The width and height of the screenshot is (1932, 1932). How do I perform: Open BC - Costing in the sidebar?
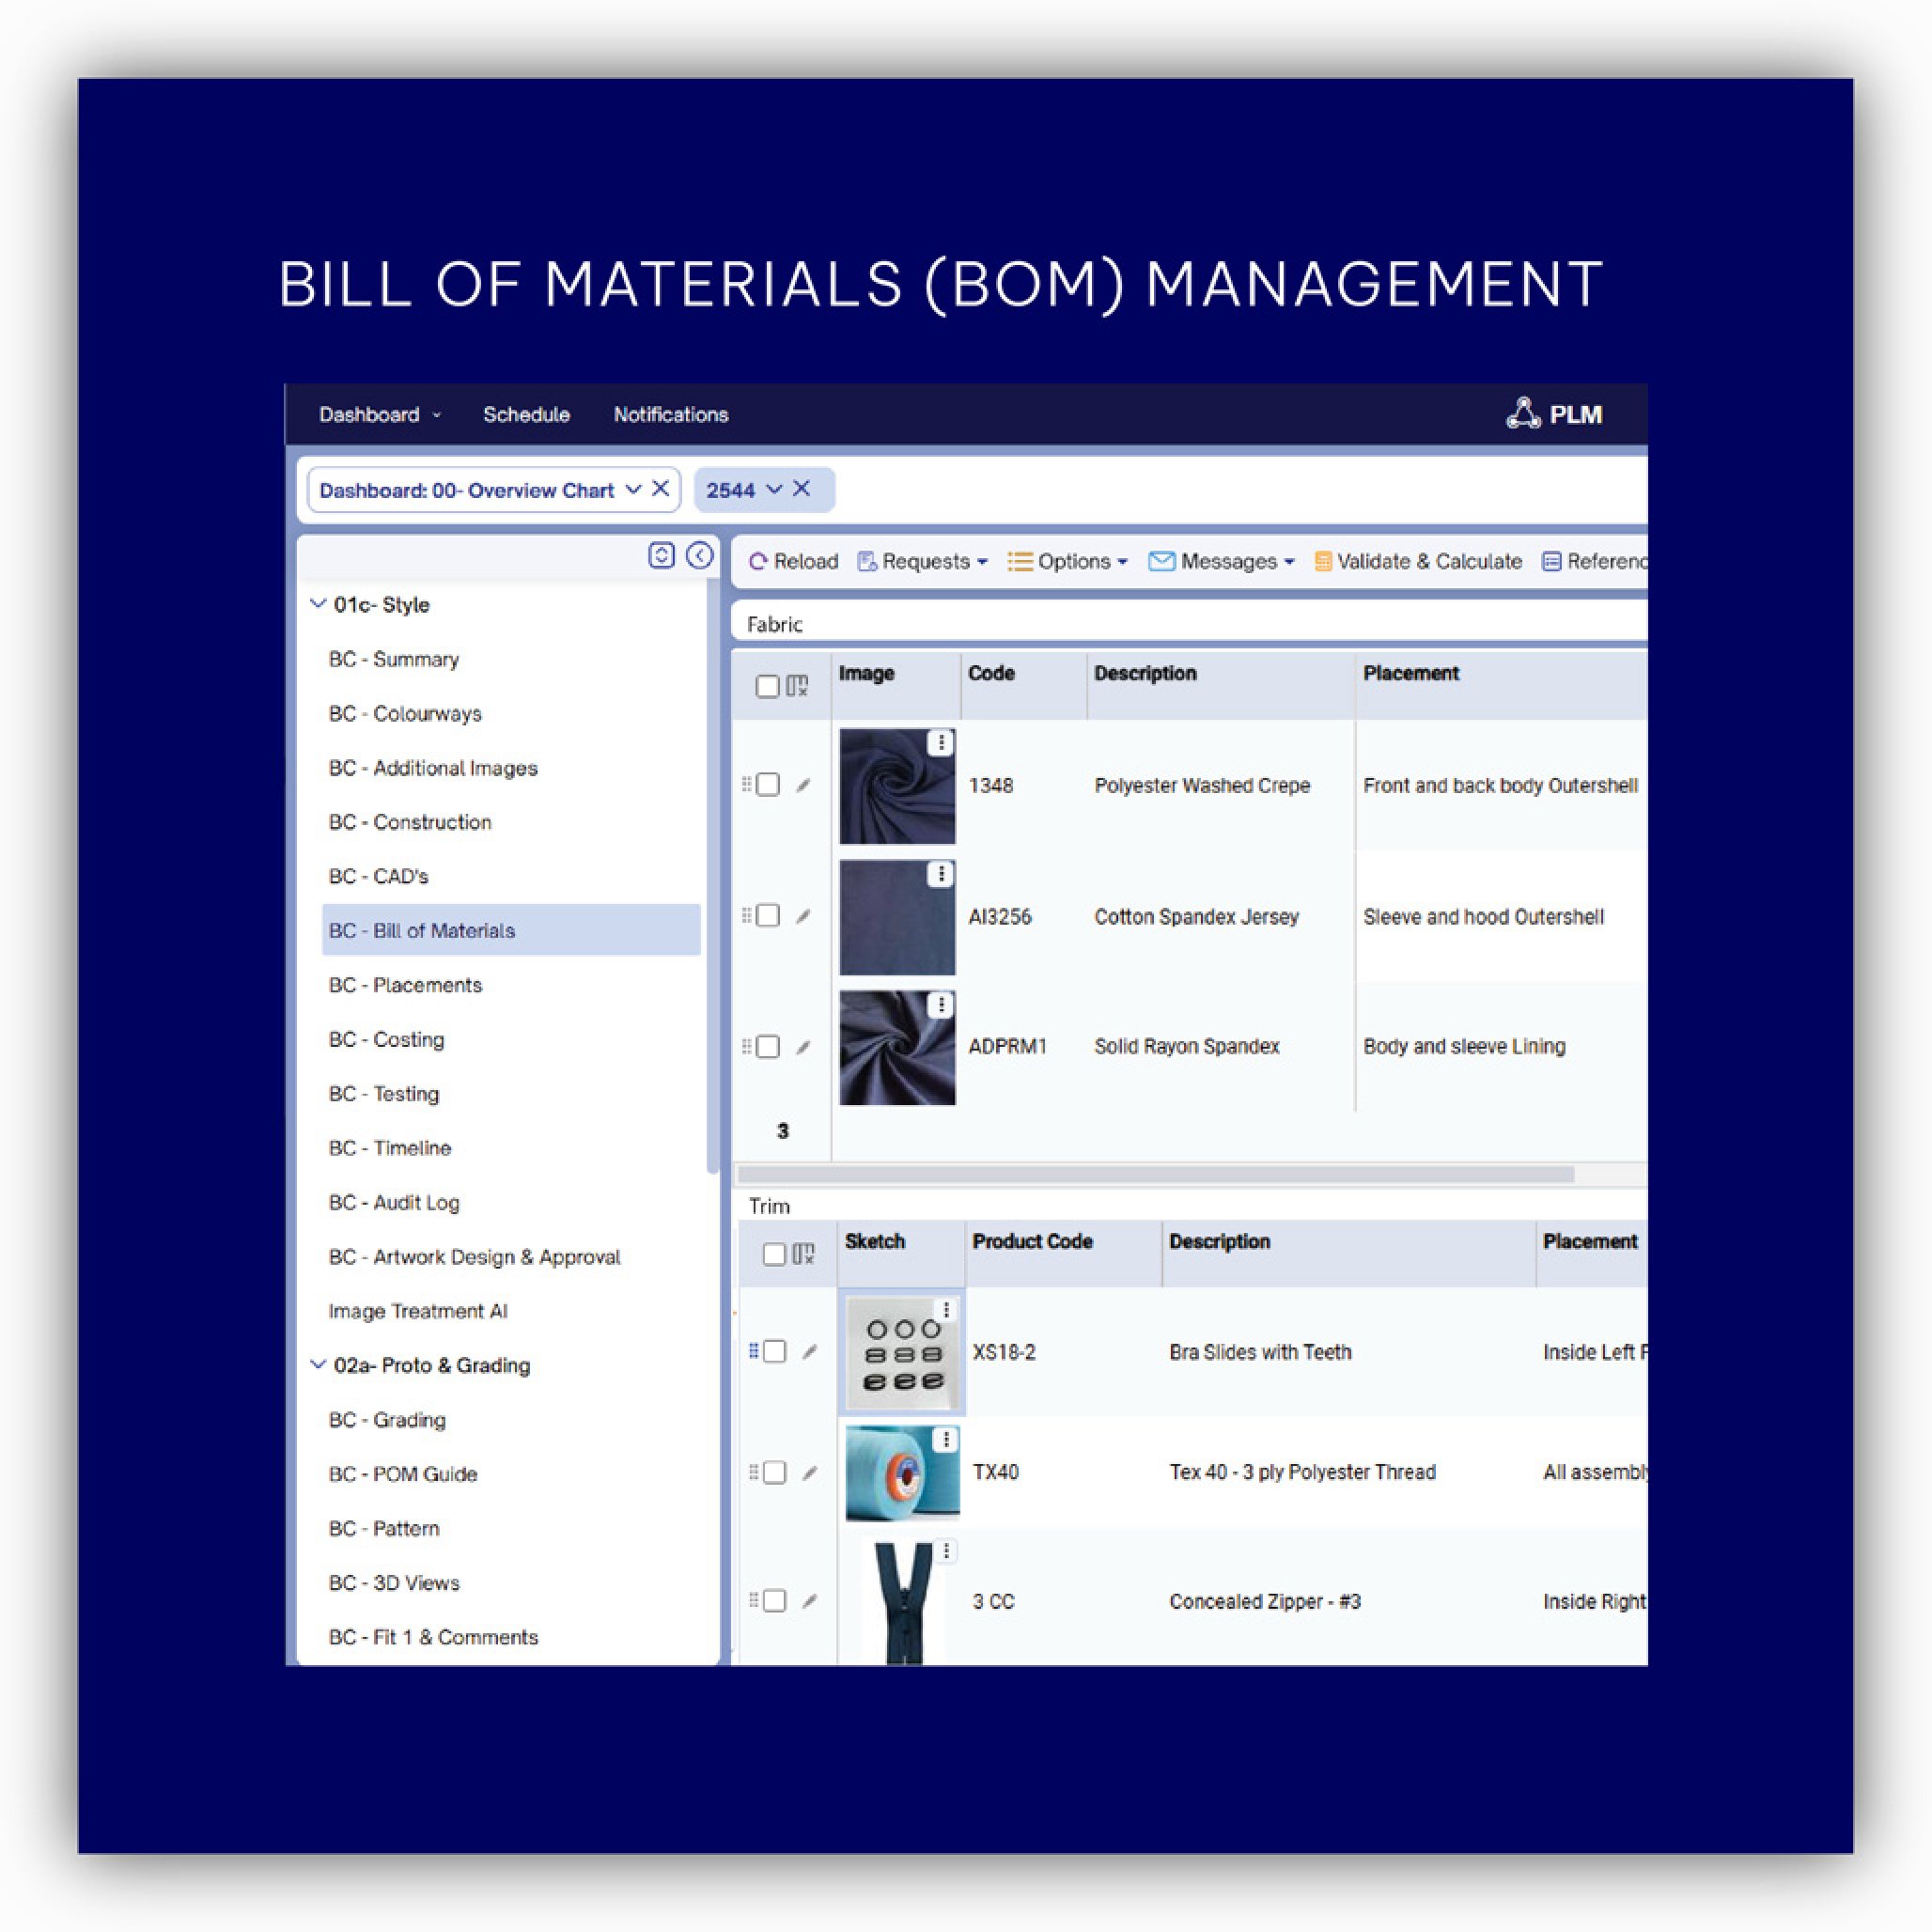[387, 1039]
